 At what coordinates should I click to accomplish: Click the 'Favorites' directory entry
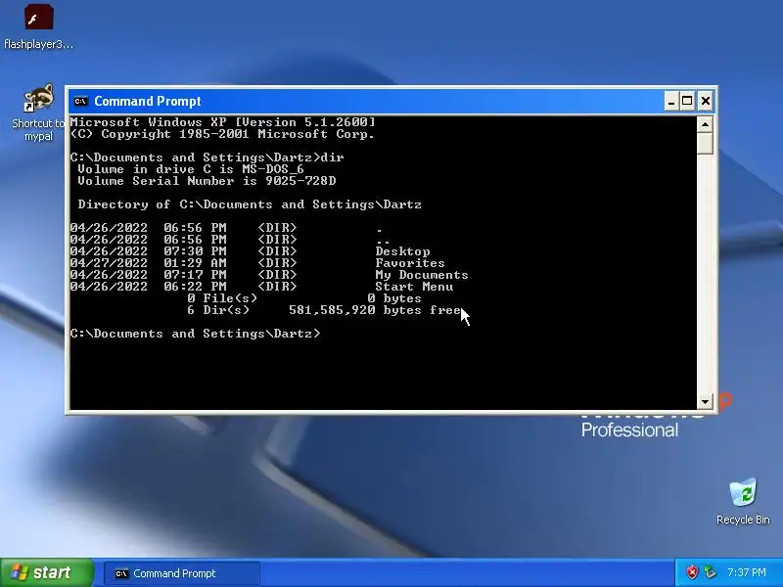(x=410, y=263)
